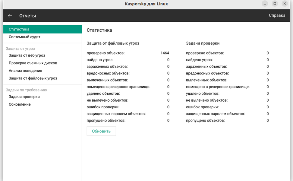
Task: Open the Анализ поведения report
Action: coord(25,71)
